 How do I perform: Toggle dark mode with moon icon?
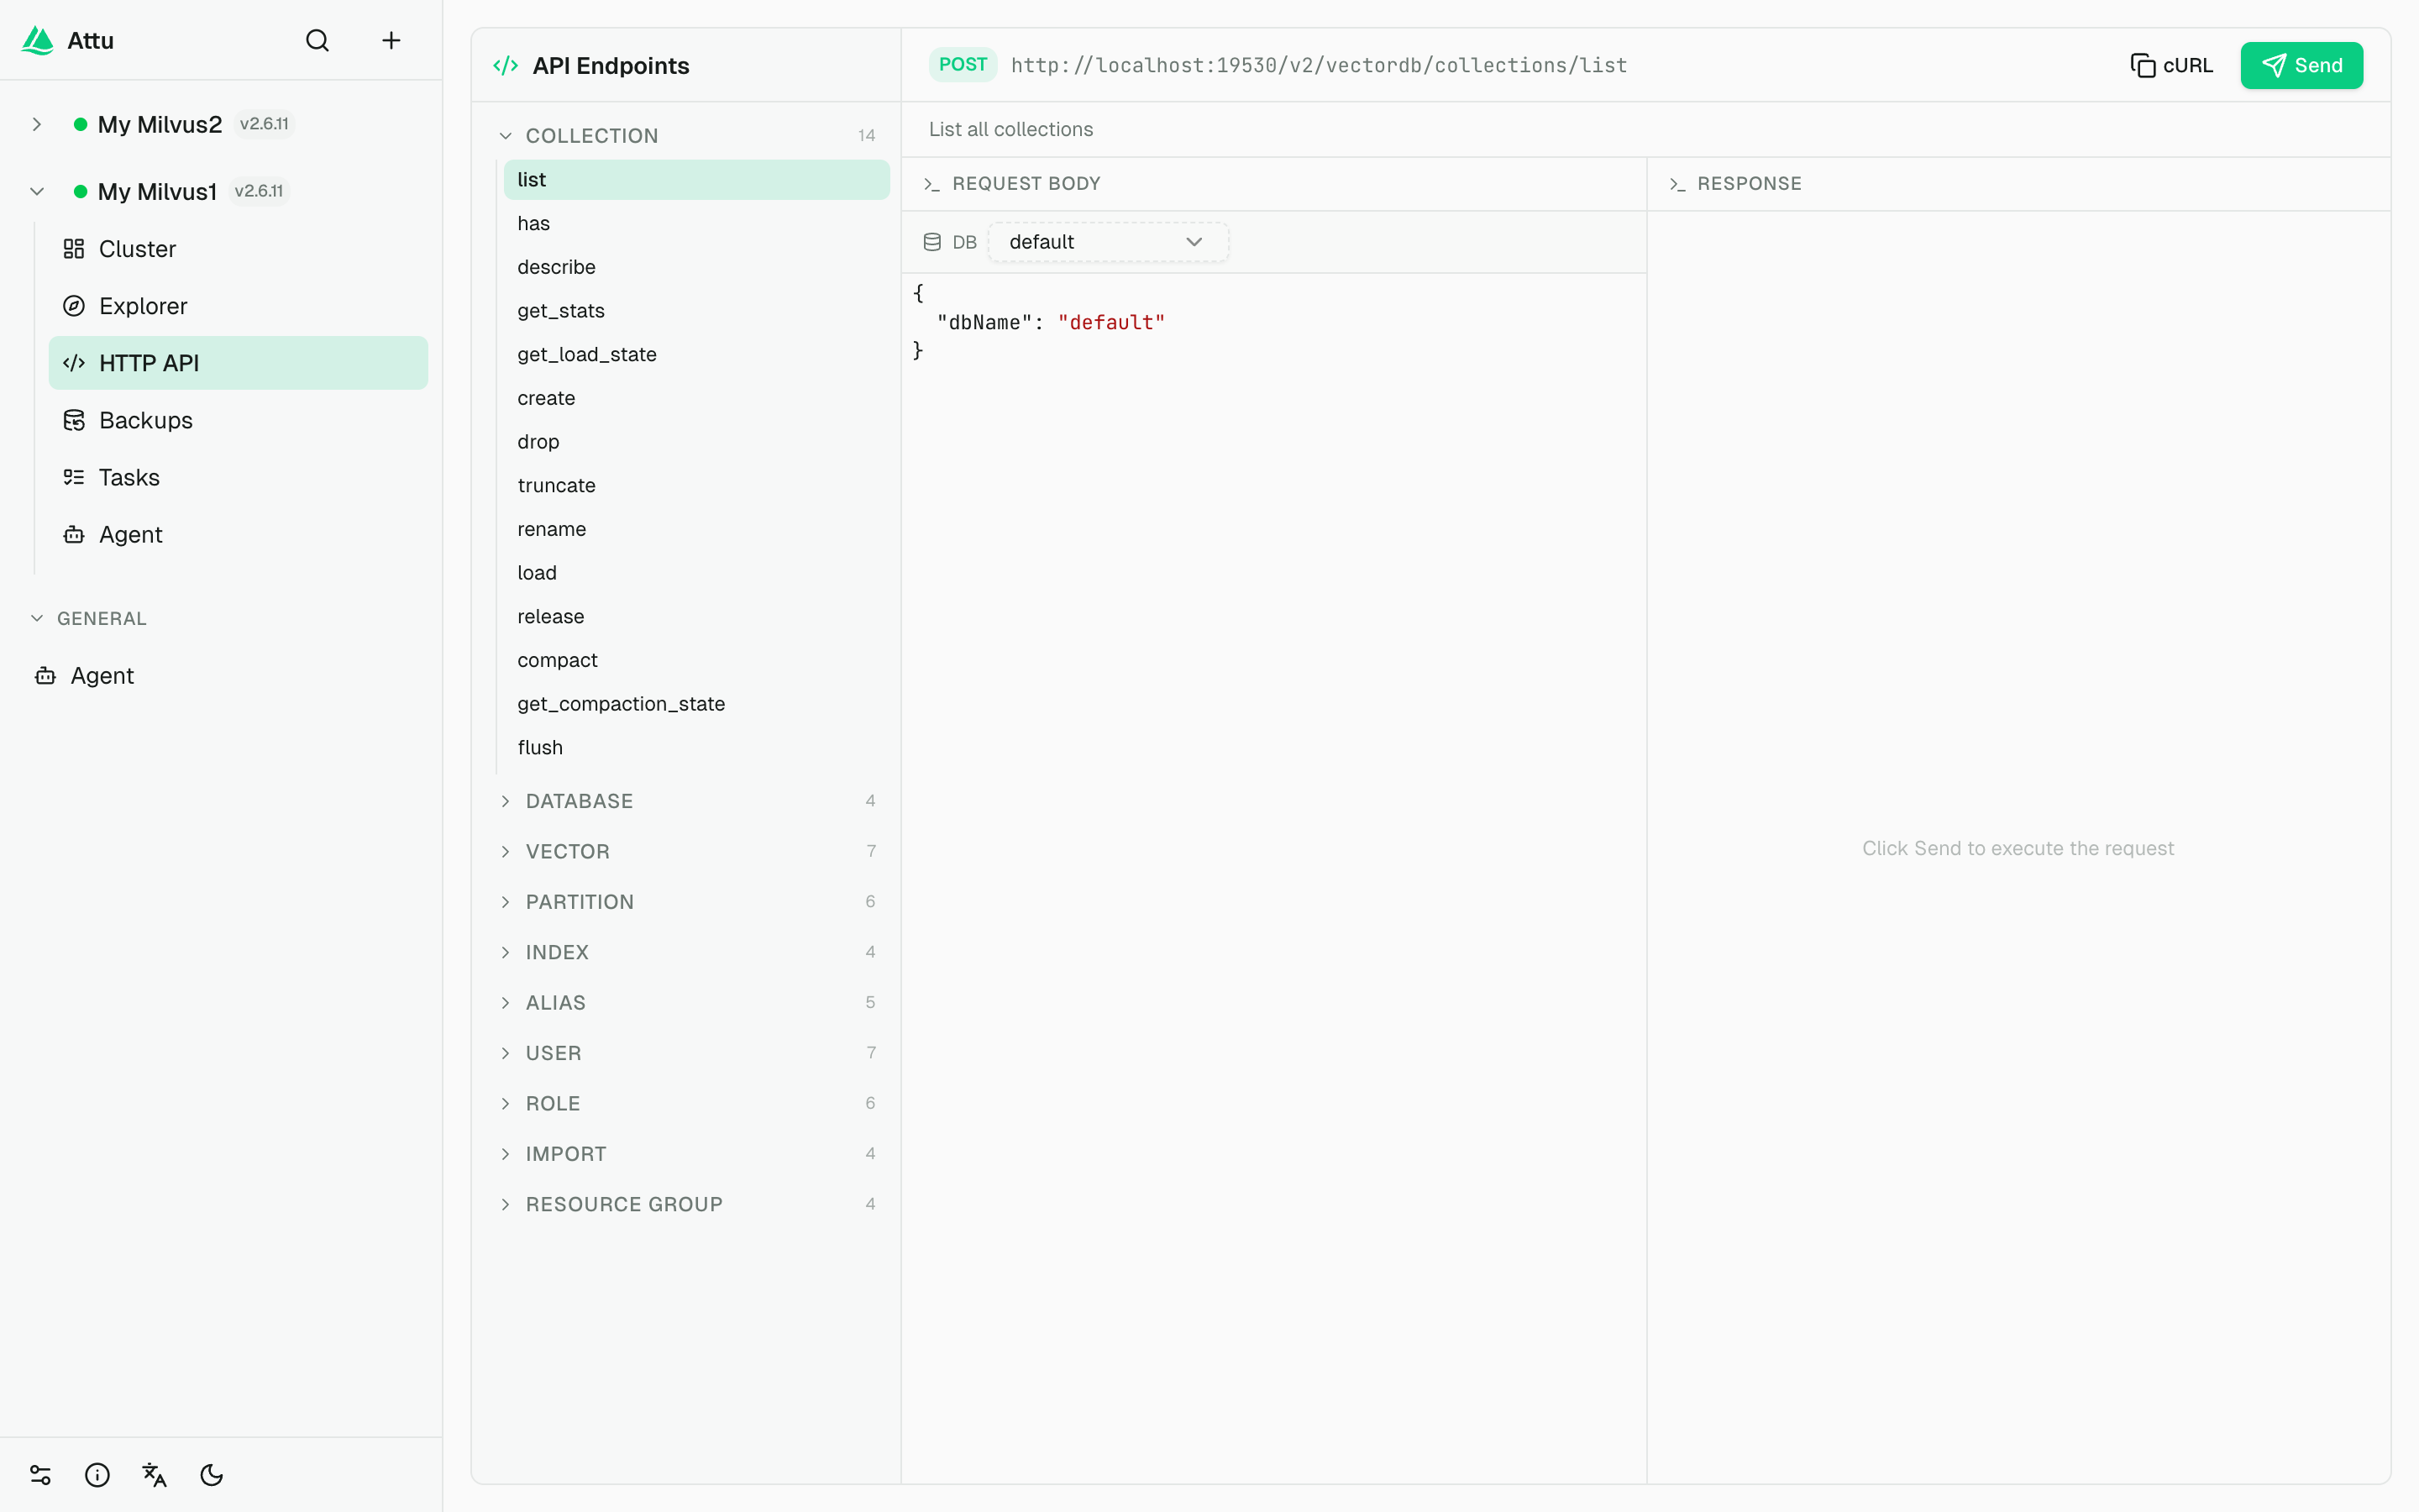pos(212,1475)
